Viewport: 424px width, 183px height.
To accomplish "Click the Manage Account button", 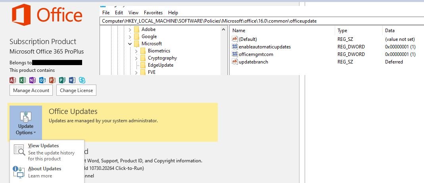I will click(31, 91).
